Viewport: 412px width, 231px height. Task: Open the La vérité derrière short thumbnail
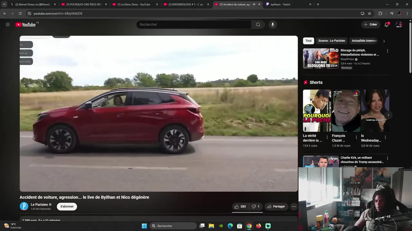click(x=317, y=111)
